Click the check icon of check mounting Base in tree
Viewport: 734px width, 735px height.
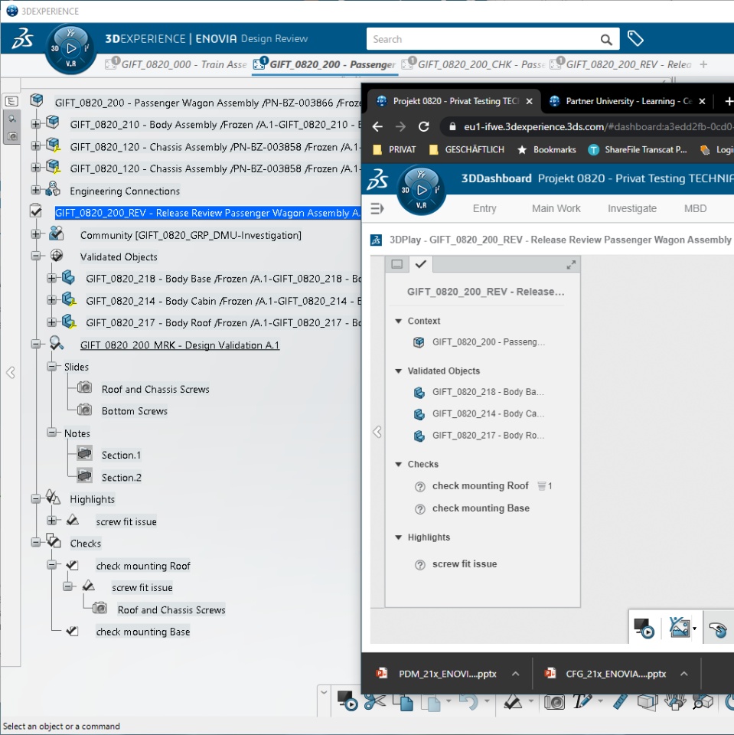[x=72, y=631]
